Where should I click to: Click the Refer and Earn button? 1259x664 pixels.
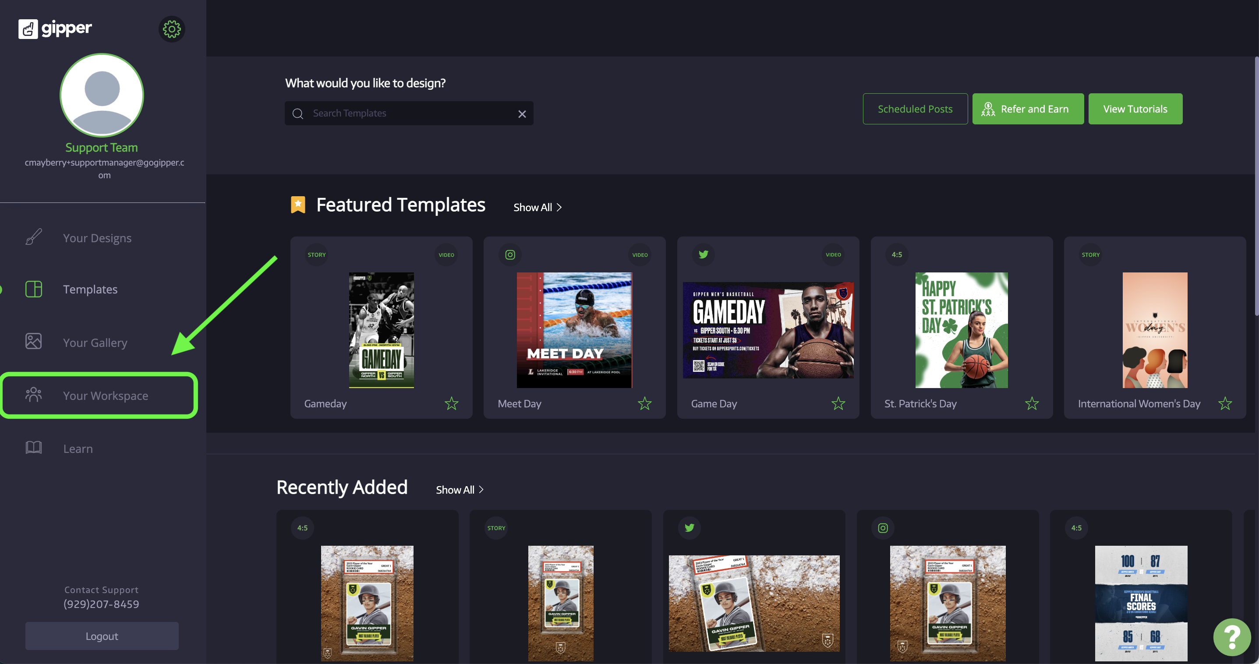[x=1028, y=109]
